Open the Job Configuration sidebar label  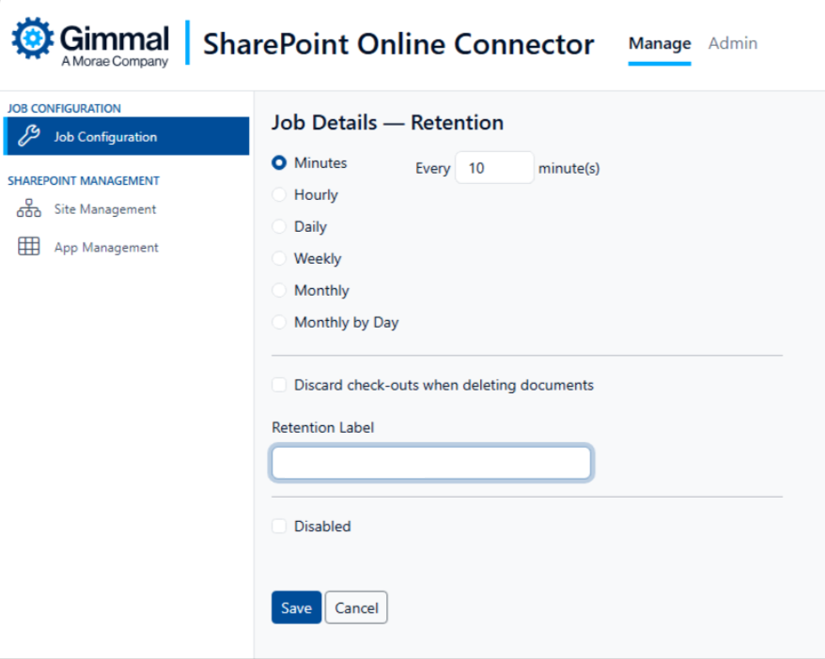(x=105, y=137)
